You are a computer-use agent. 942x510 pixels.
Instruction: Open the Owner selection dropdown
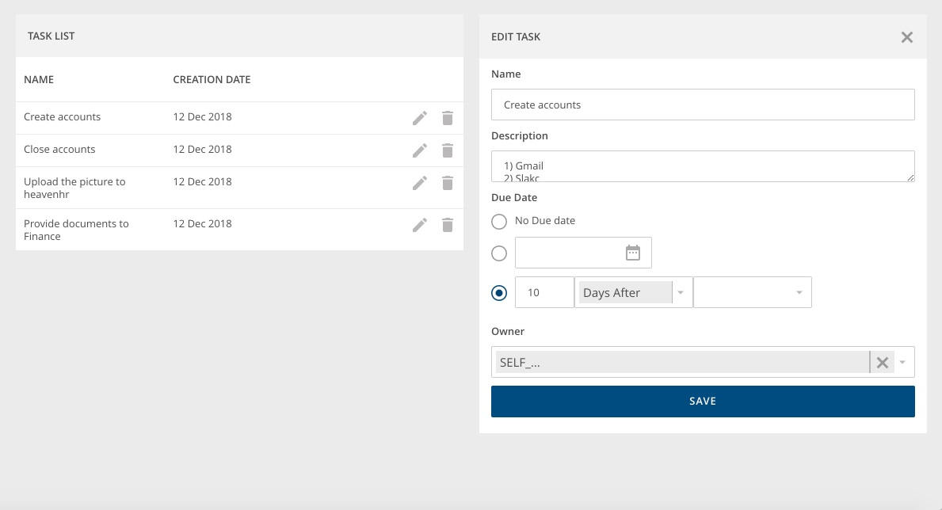pos(902,362)
